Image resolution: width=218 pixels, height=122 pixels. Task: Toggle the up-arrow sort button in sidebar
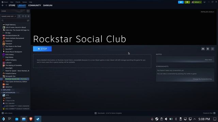click(19, 16)
